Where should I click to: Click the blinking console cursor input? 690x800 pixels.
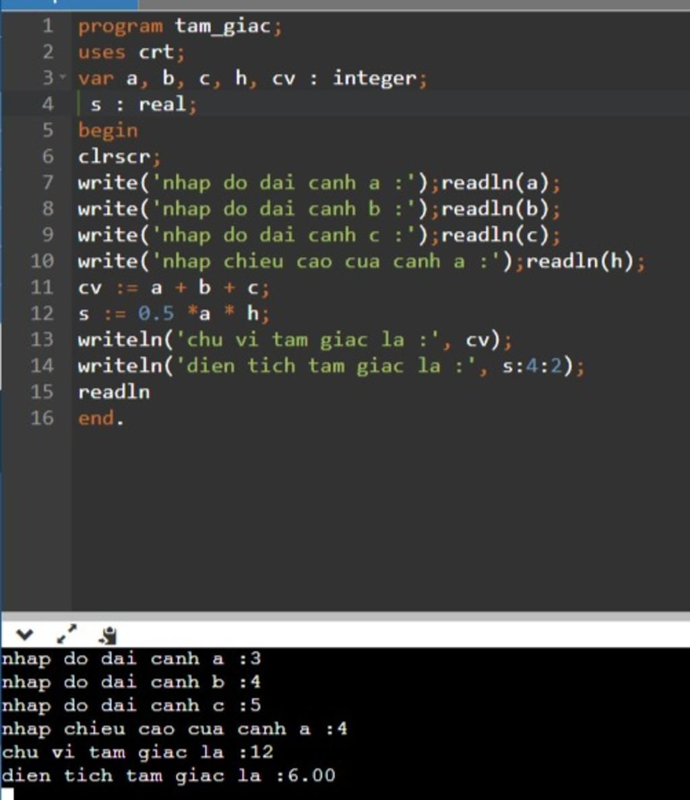tap(7, 794)
